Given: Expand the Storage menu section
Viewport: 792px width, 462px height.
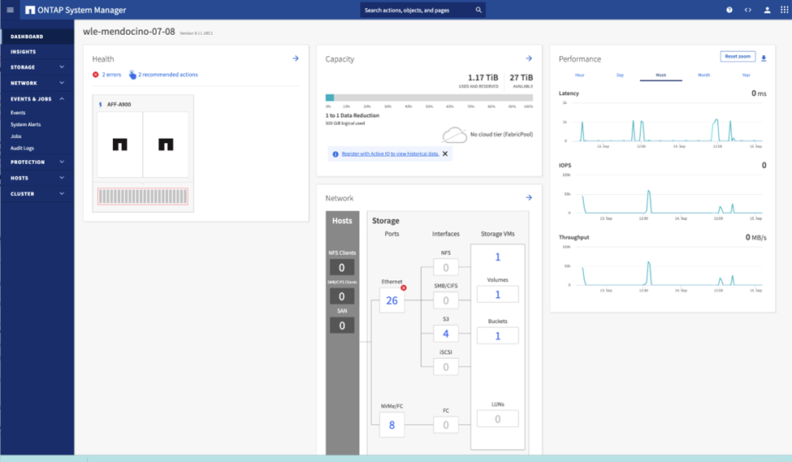Looking at the screenshot, I should click(x=62, y=67).
